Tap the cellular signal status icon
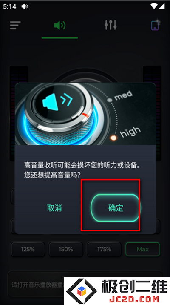The height and width of the screenshot is (305, 170). pyautogui.click(x=162, y=6)
